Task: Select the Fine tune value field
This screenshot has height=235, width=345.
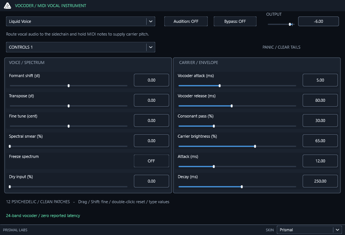Action: click(x=151, y=120)
